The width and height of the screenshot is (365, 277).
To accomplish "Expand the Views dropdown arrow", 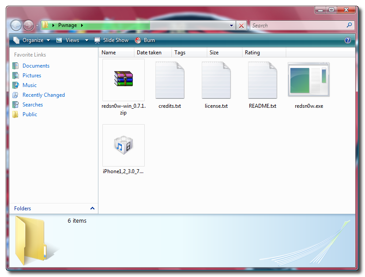I will [x=87, y=40].
